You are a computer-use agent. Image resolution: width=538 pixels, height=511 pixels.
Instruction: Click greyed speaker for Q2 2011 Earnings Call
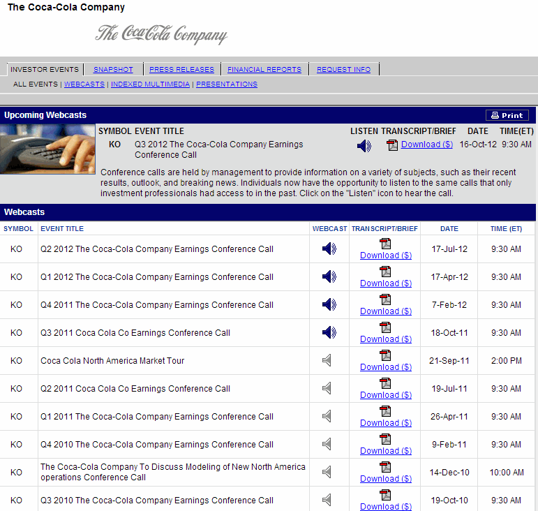pyautogui.click(x=327, y=388)
